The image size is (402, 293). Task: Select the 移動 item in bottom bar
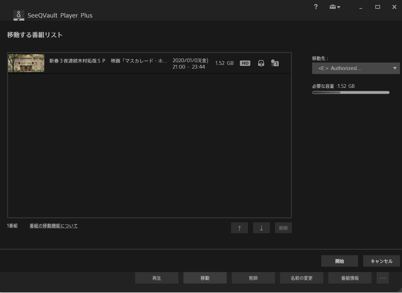point(205,278)
